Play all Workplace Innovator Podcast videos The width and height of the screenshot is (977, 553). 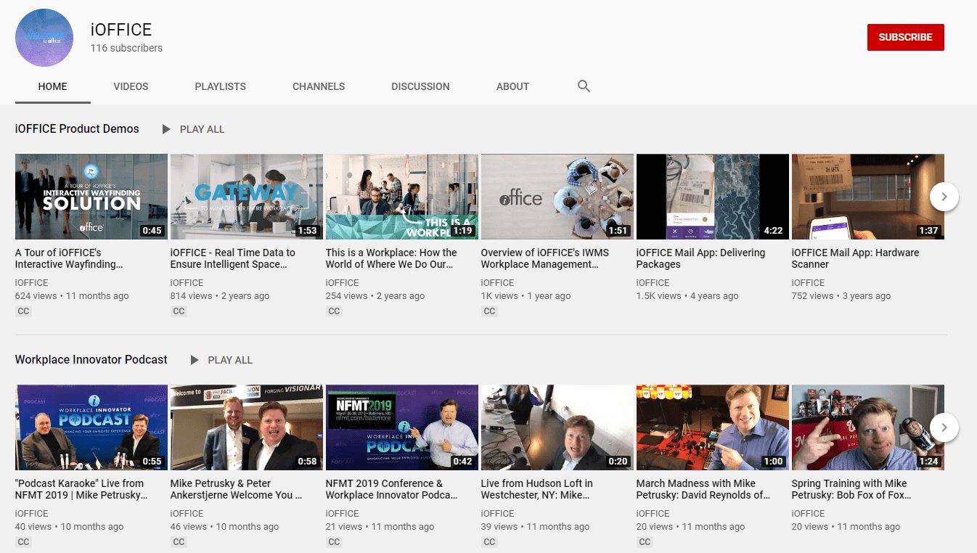point(221,360)
